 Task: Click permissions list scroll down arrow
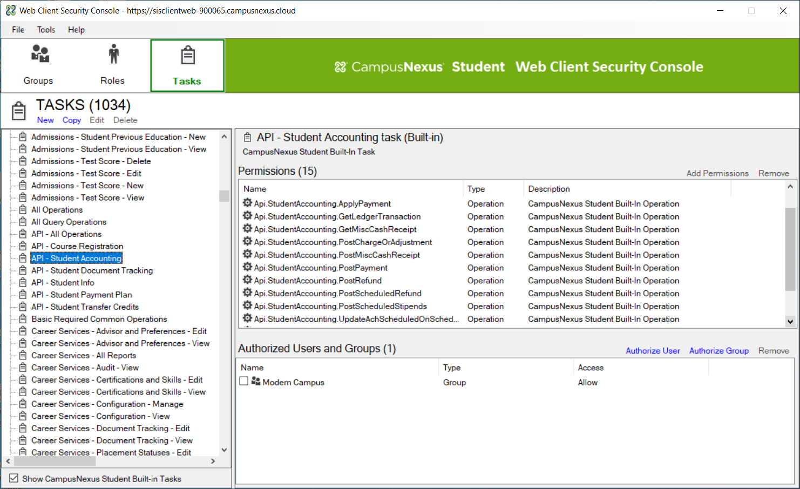[x=790, y=321]
